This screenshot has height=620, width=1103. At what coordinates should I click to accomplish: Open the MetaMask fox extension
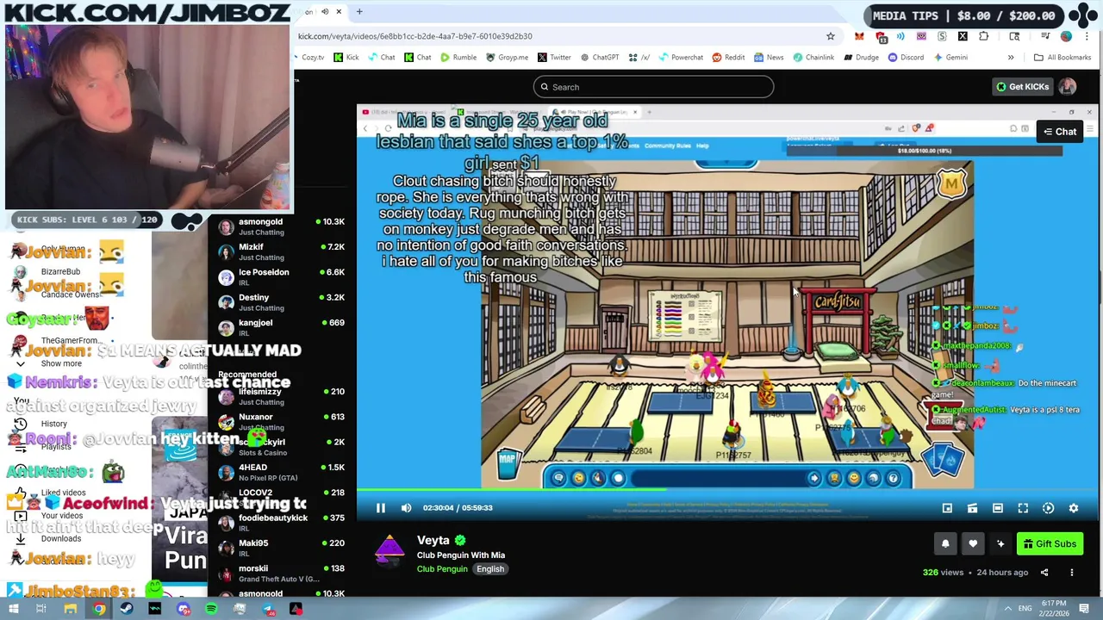point(859,36)
